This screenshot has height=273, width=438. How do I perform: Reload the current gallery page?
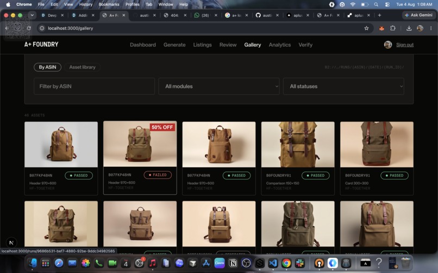tap(29, 28)
